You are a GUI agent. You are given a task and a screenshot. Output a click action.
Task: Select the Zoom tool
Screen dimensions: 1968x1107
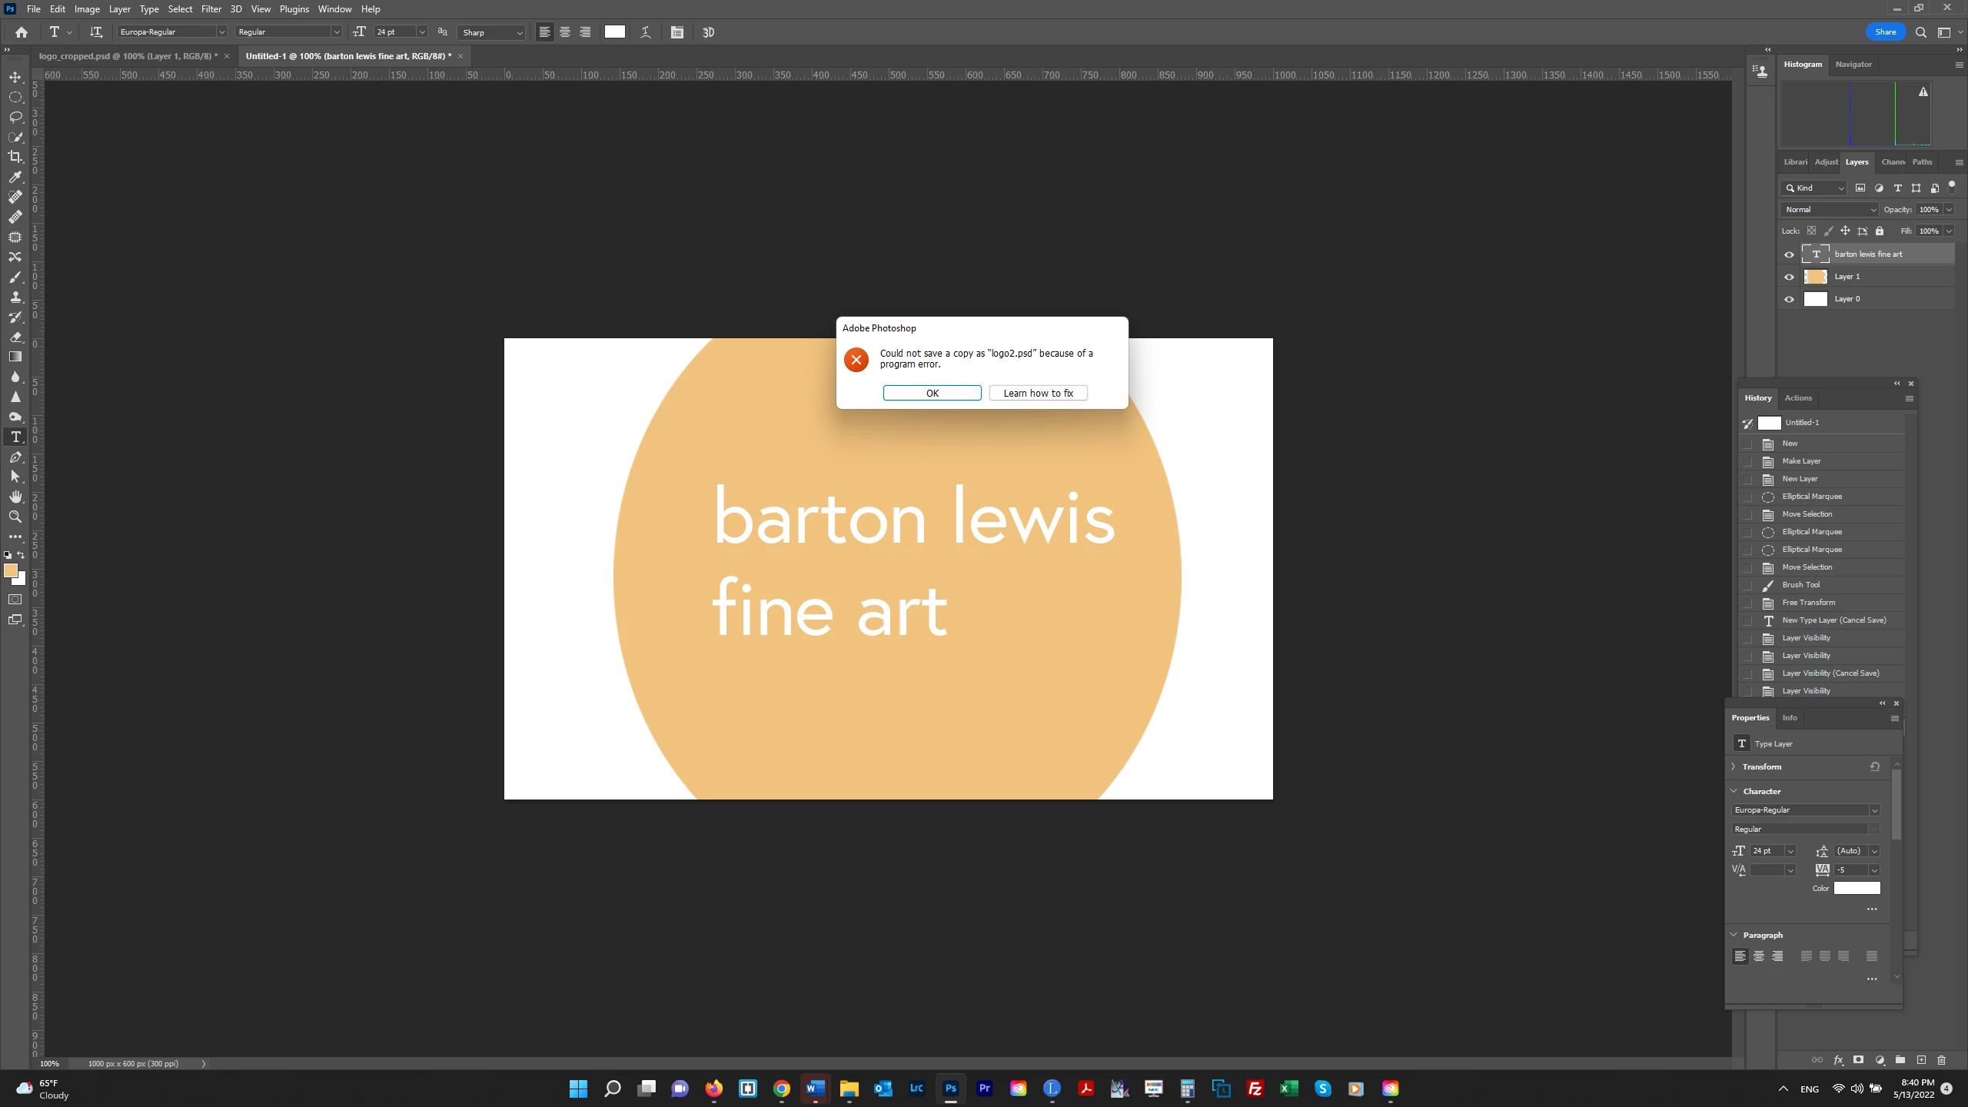pos(15,517)
